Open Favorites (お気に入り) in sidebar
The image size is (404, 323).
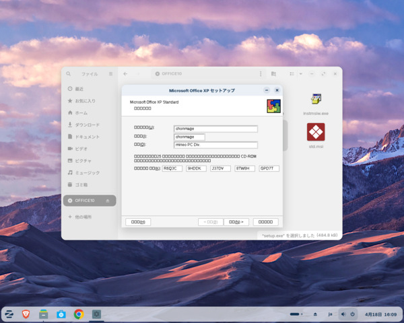coord(90,101)
